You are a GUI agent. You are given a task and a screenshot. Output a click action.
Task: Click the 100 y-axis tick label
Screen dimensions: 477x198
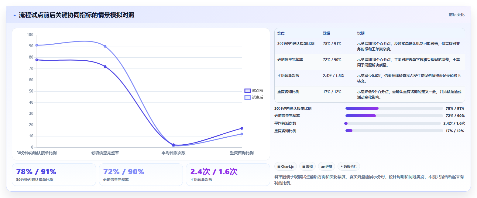click(x=30, y=35)
